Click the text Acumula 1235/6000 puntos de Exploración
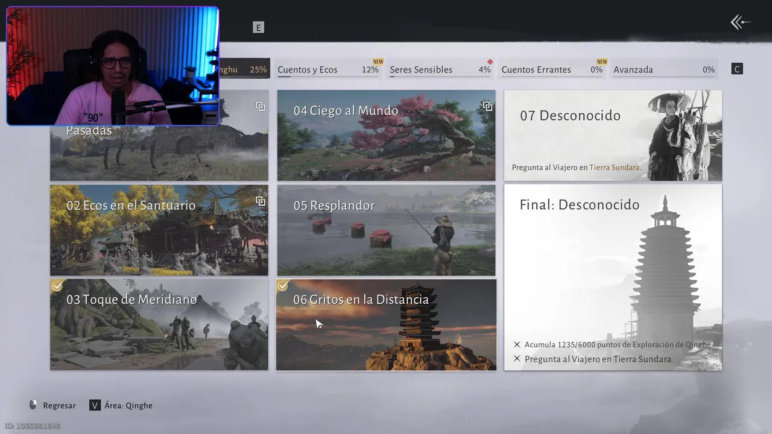The width and height of the screenshot is (772, 434). point(618,345)
